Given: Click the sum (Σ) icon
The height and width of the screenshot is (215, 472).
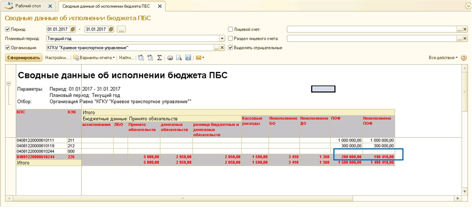Looking at the screenshot, I should (159, 57).
